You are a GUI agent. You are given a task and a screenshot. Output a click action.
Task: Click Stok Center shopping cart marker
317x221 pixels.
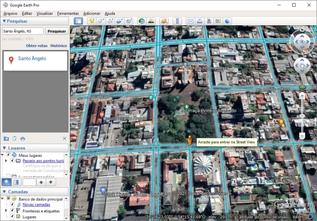[103, 190]
